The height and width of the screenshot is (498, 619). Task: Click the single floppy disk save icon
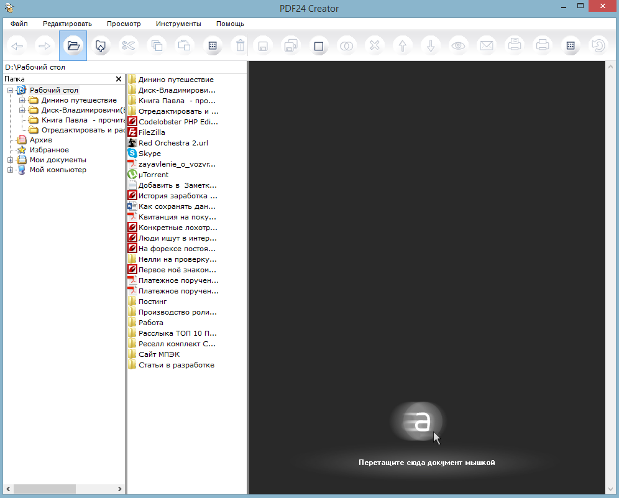pos(263,46)
